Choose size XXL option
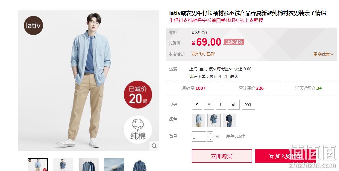Image resolution: width=339 pixels, height=171 pixels. [x=248, y=105]
